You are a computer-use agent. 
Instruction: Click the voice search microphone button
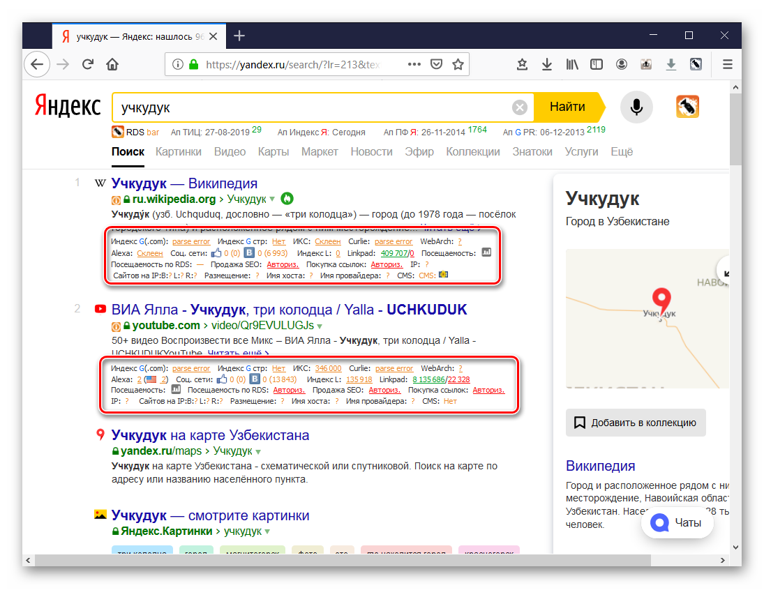point(636,107)
